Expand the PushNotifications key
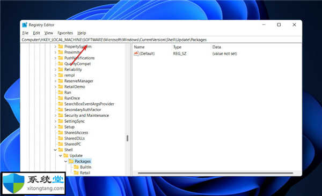The height and width of the screenshot is (196, 322). pos(55,58)
